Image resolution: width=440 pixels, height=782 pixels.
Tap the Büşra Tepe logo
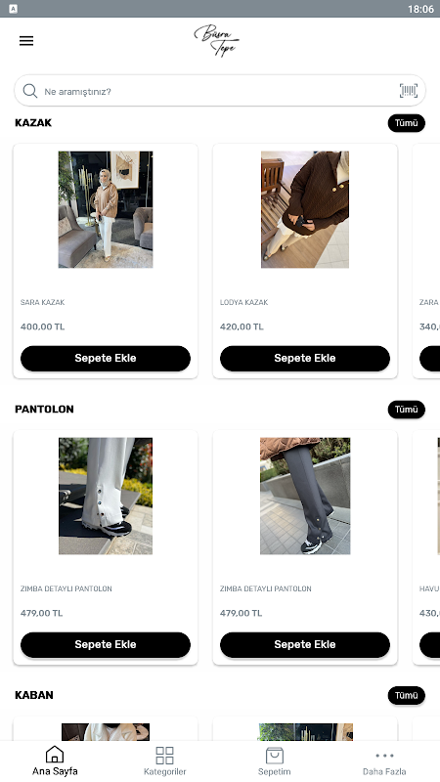[216, 40]
